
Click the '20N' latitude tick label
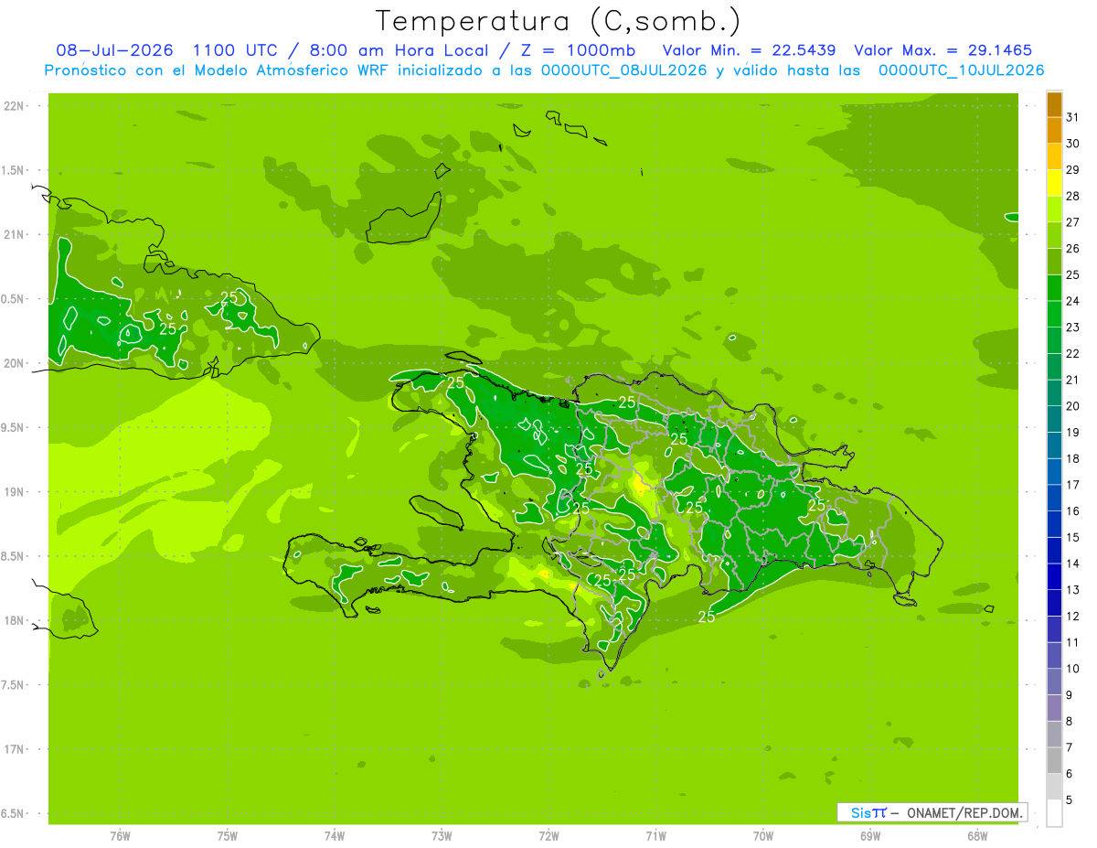16,363
